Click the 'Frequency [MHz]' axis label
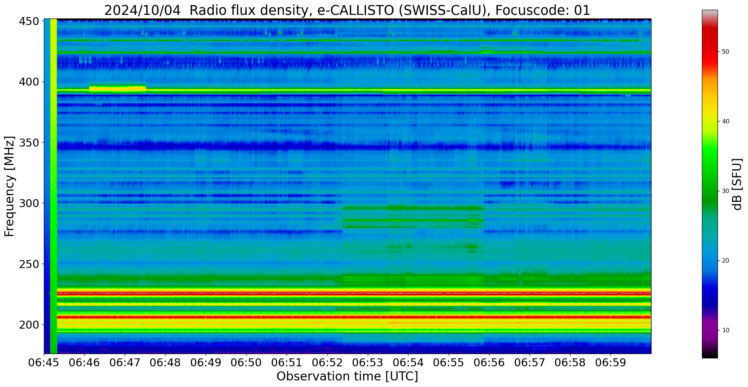The height and width of the screenshot is (387, 748). pyautogui.click(x=9, y=186)
